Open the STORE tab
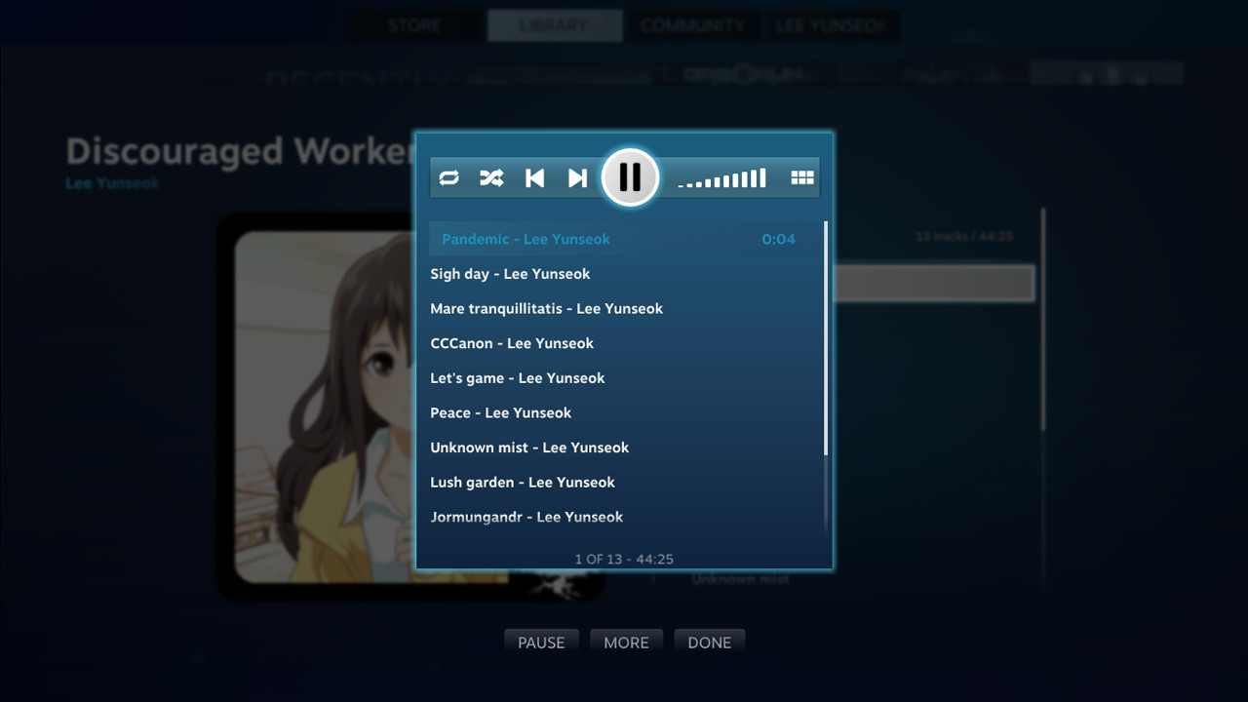Viewport: 1248px width, 702px height. (414, 26)
